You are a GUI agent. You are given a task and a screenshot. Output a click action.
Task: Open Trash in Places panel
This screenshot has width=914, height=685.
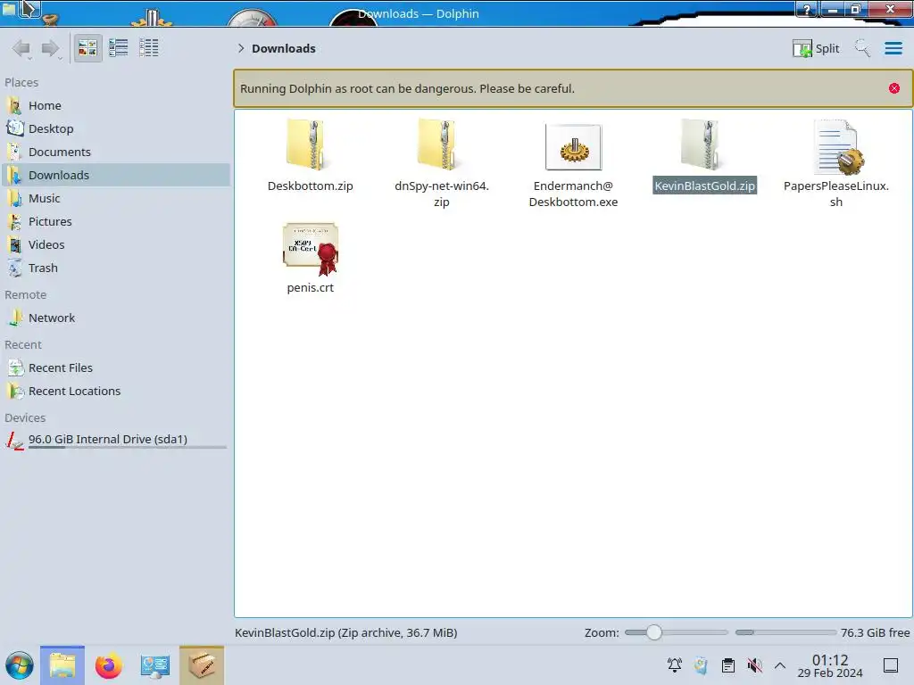pyautogui.click(x=116, y=268)
